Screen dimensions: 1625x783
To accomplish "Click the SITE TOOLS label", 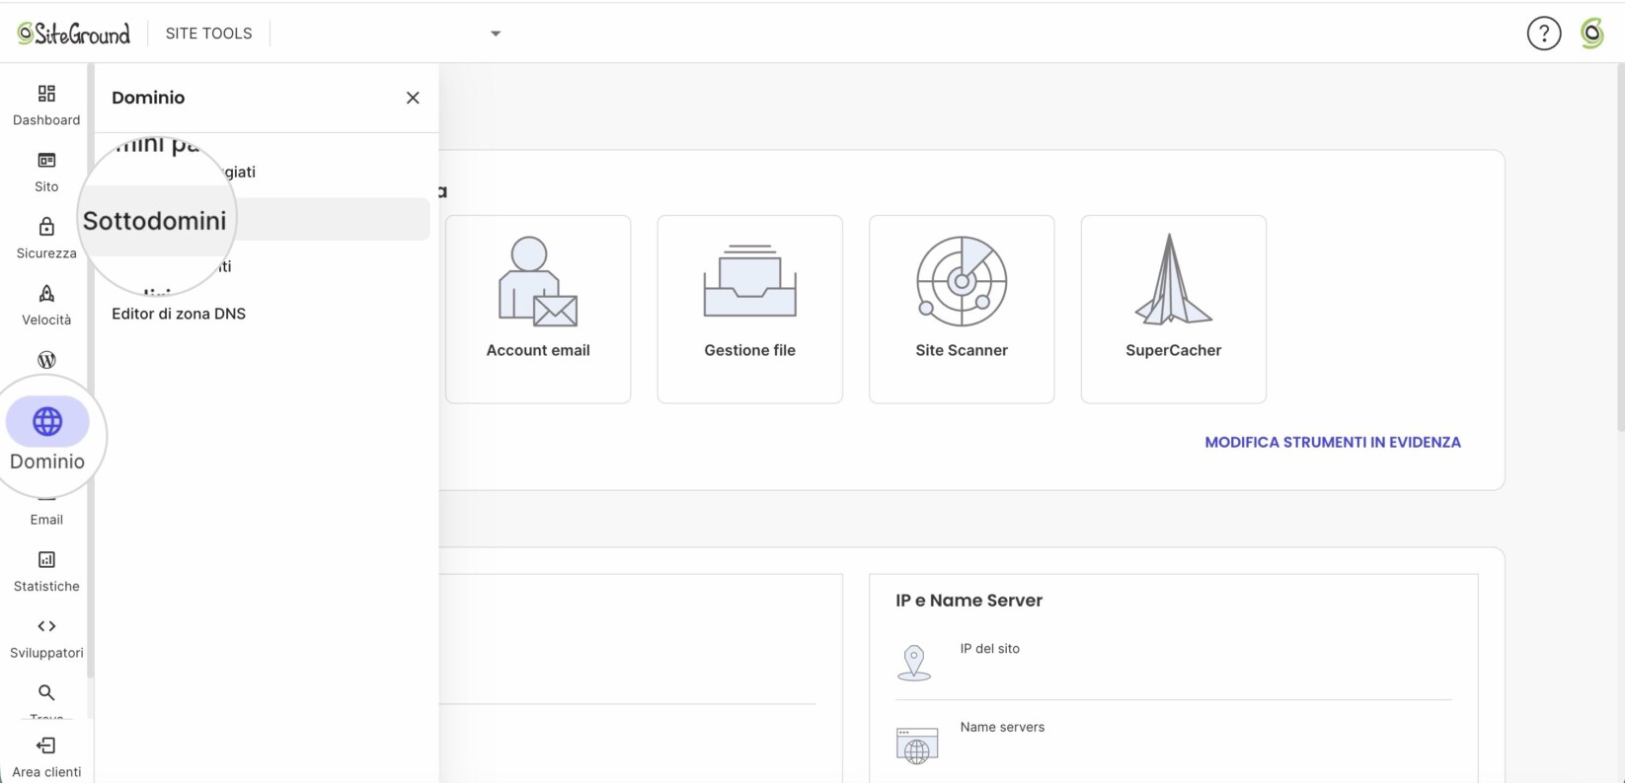I will [x=209, y=34].
